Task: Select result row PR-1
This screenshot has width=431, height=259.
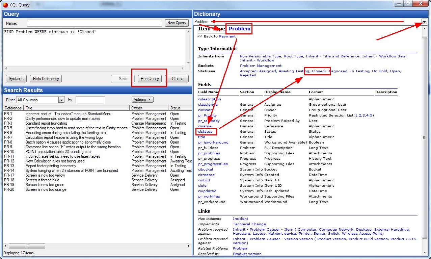Action: click(x=97, y=114)
